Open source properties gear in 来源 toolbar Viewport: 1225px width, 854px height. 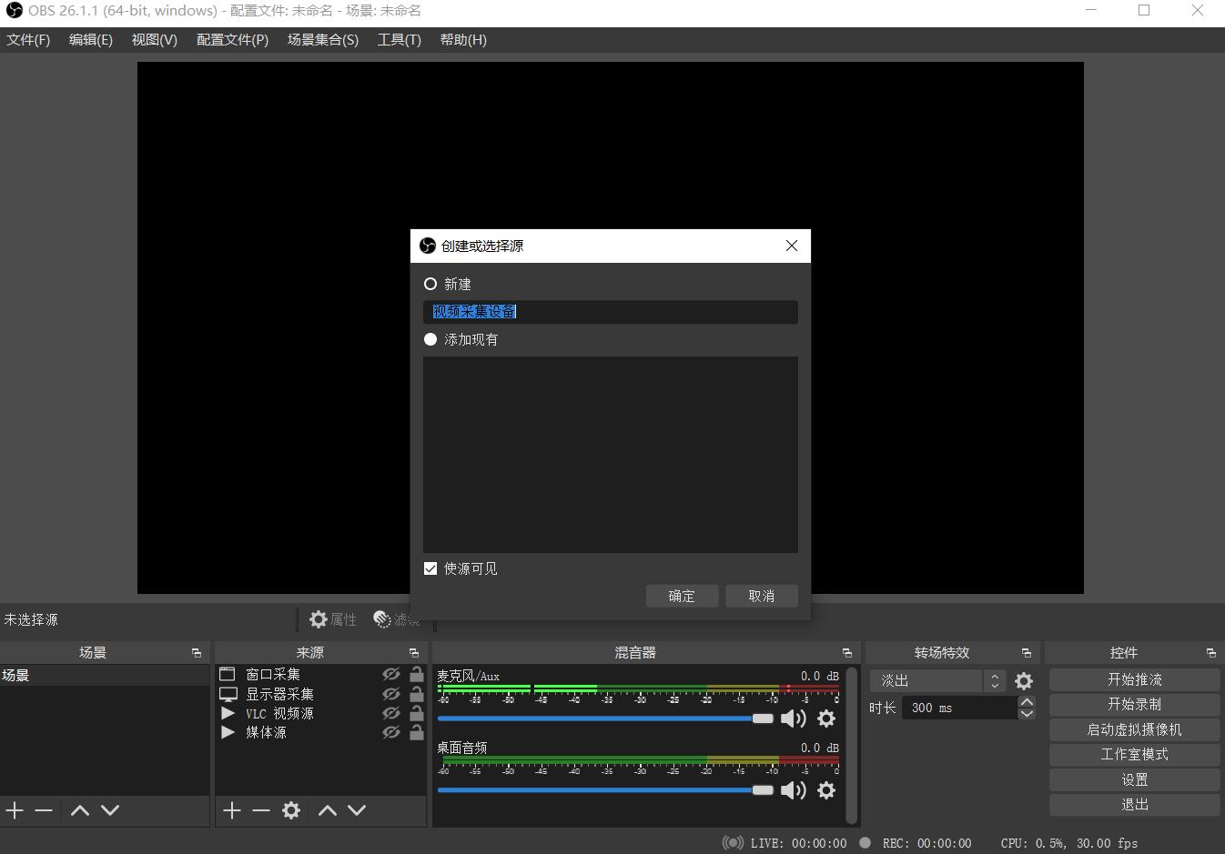coord(291,810)
